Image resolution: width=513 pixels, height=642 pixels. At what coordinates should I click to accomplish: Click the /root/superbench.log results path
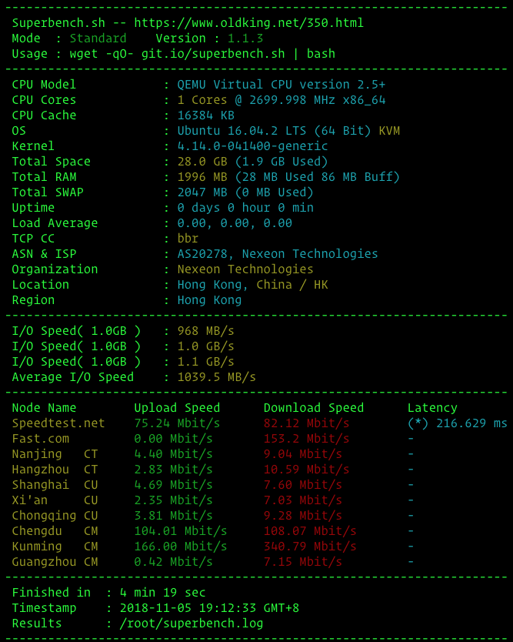point(191,624)
